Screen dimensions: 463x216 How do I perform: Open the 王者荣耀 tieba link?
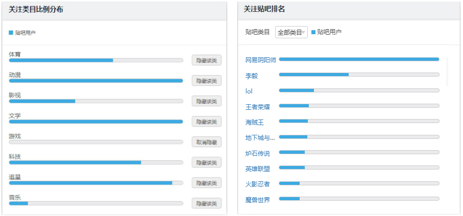click(258, 107)
